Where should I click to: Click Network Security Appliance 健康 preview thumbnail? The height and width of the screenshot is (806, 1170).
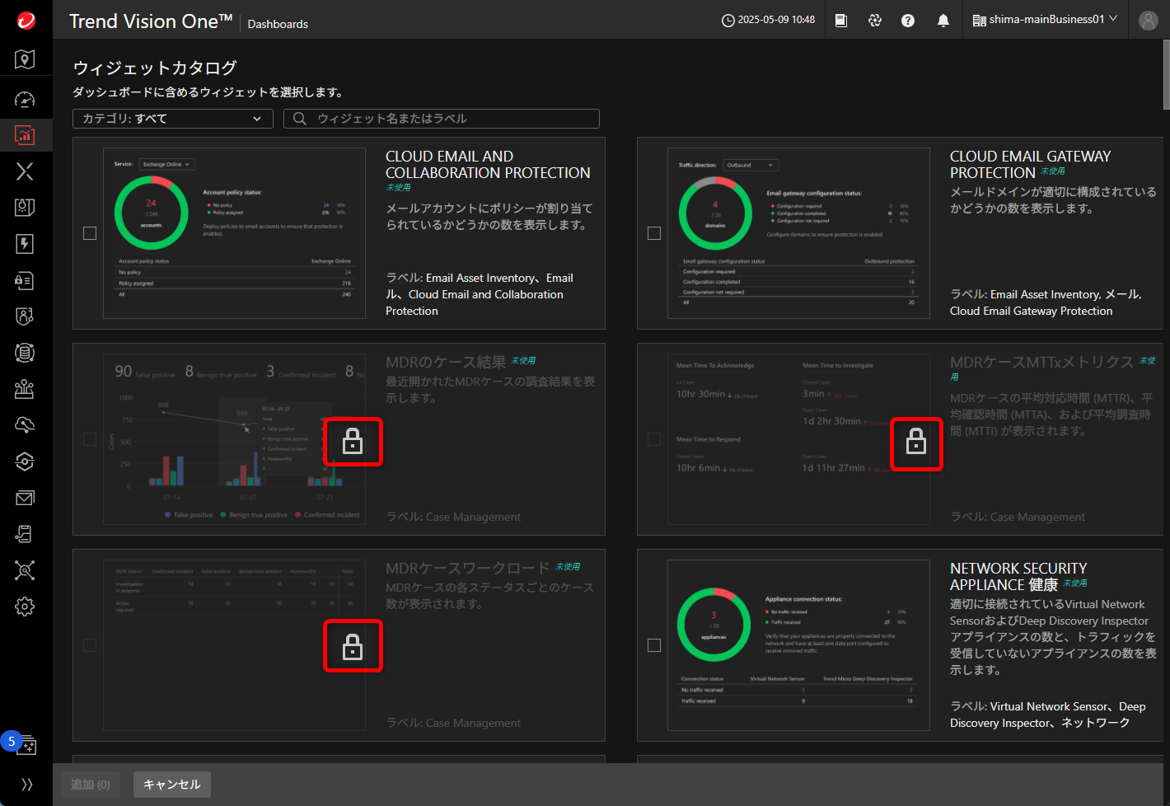[x=798, y=645]
